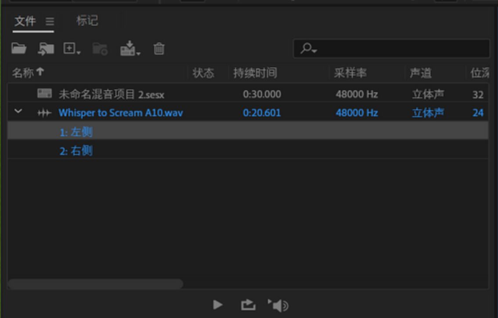Click the multitrack session icon beside 2.sesx
Viewport: 498px width, 318px height.
click(x=44, y=94)
